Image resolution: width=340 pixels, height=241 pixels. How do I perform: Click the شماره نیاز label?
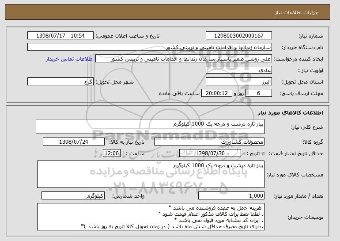(x=311, y=36)
